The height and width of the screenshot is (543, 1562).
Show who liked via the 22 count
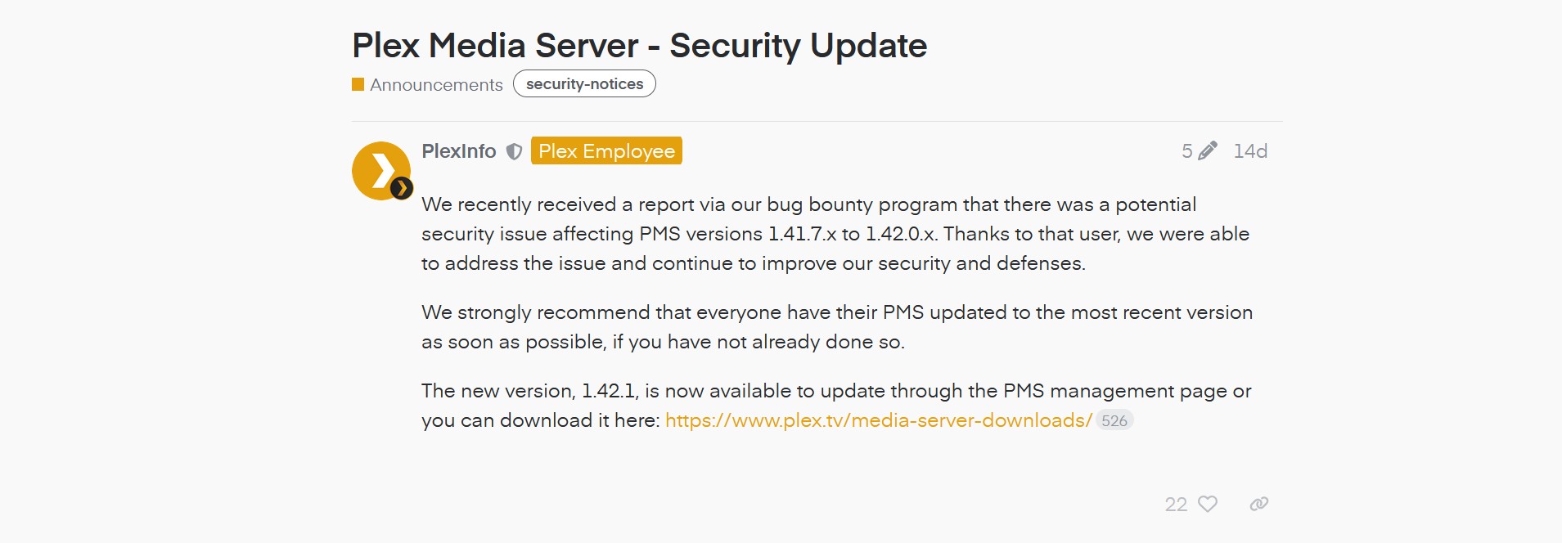point(1176,505)
